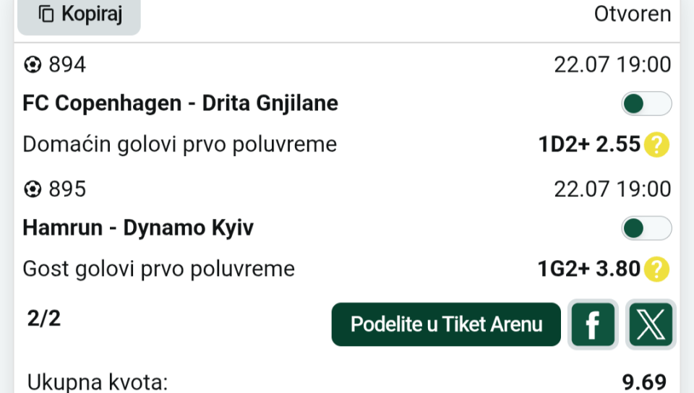The width and height of the screenshot is (694, 393).
Task: Toggle the FC Copenhagen - Drita Gnjilane switch
Action: [x=646, y=103]
